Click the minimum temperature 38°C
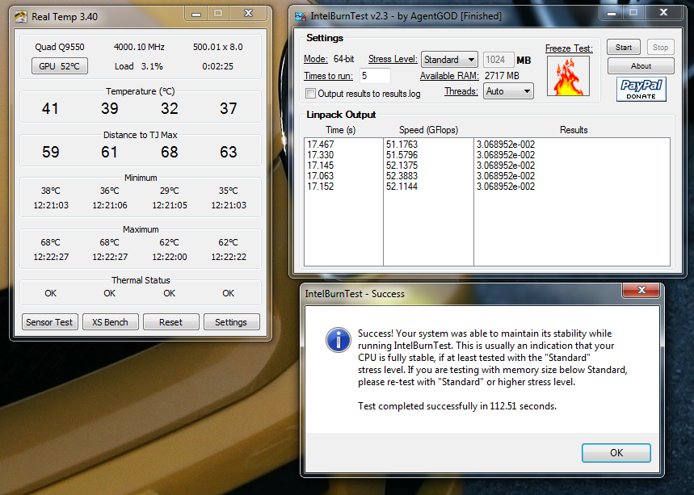 click(50, 191)
